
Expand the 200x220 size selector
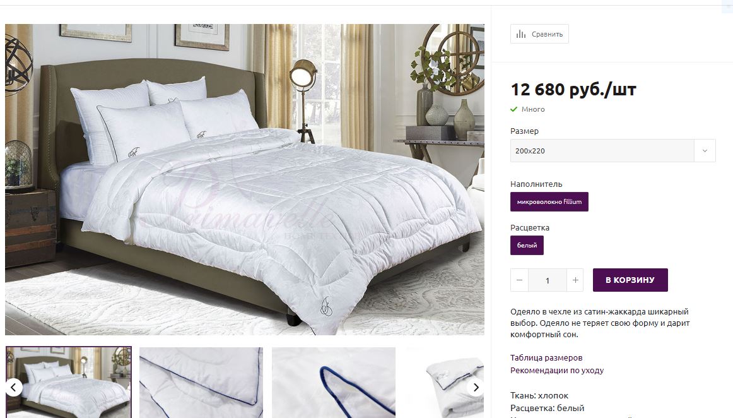(613, 151)
